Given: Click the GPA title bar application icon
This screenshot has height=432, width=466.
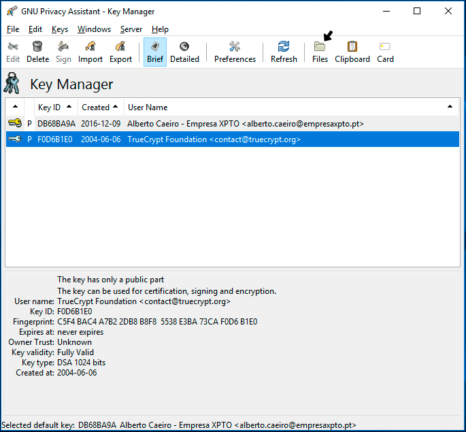Looking at the screenshot, I should (12, 12).
